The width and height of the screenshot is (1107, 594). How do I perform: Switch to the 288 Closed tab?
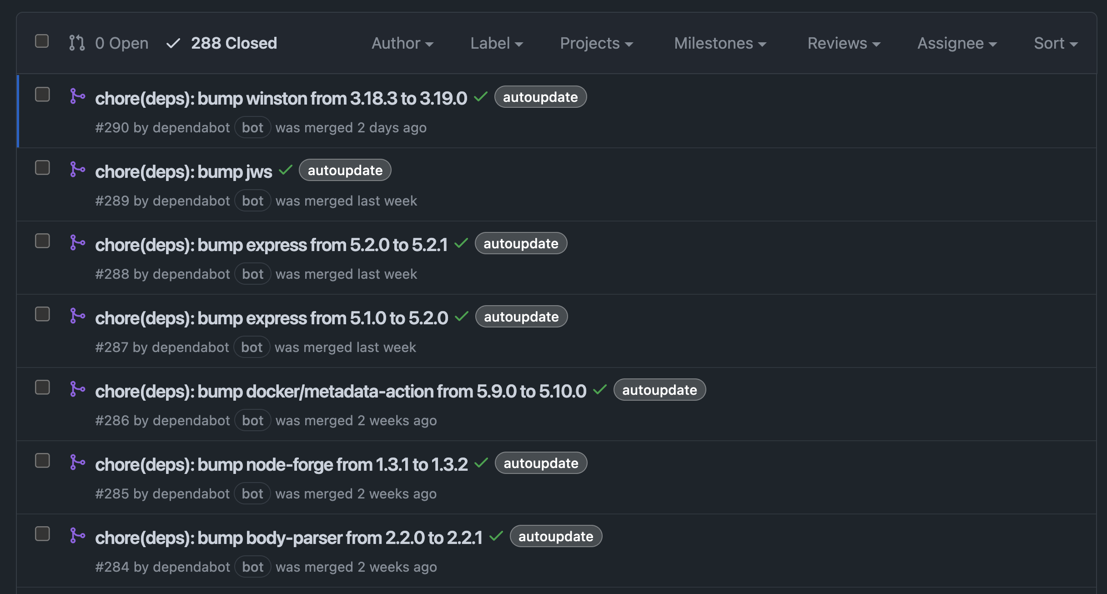pyautogui.click(x=233, y=44)
